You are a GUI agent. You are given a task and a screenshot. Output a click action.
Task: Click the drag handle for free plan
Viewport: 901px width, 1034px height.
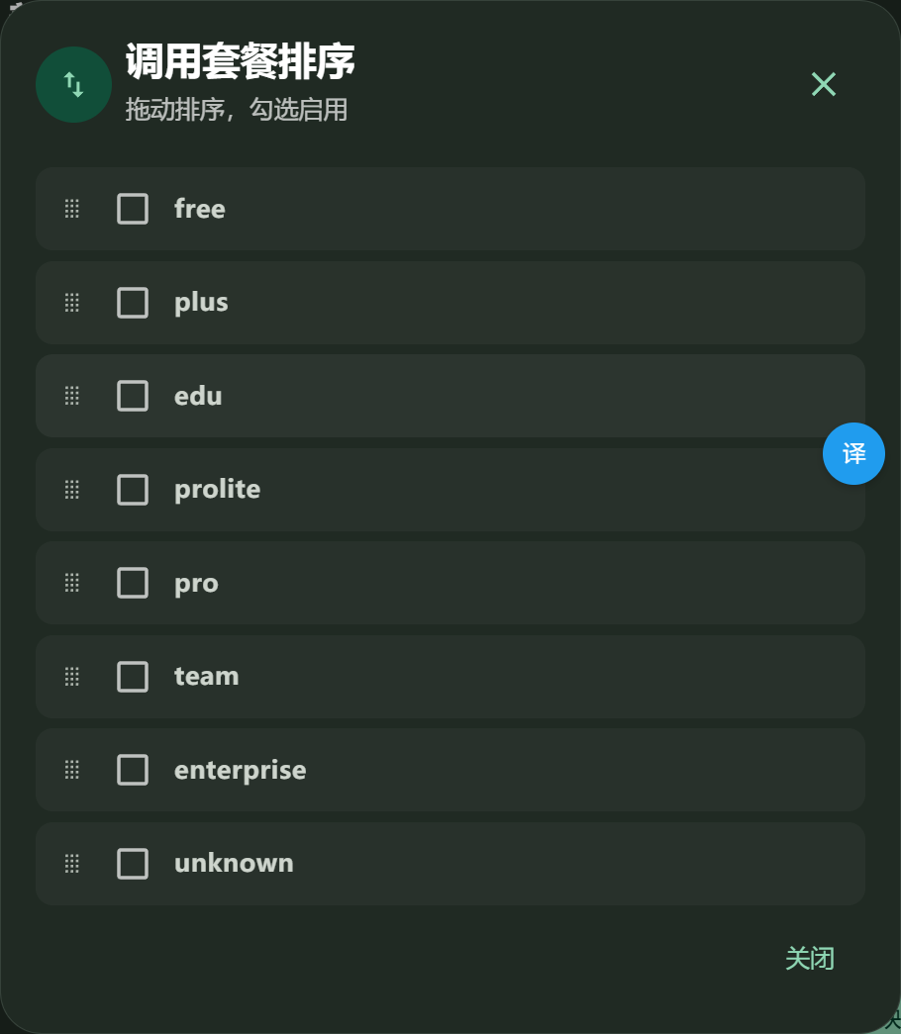(72, 209)
